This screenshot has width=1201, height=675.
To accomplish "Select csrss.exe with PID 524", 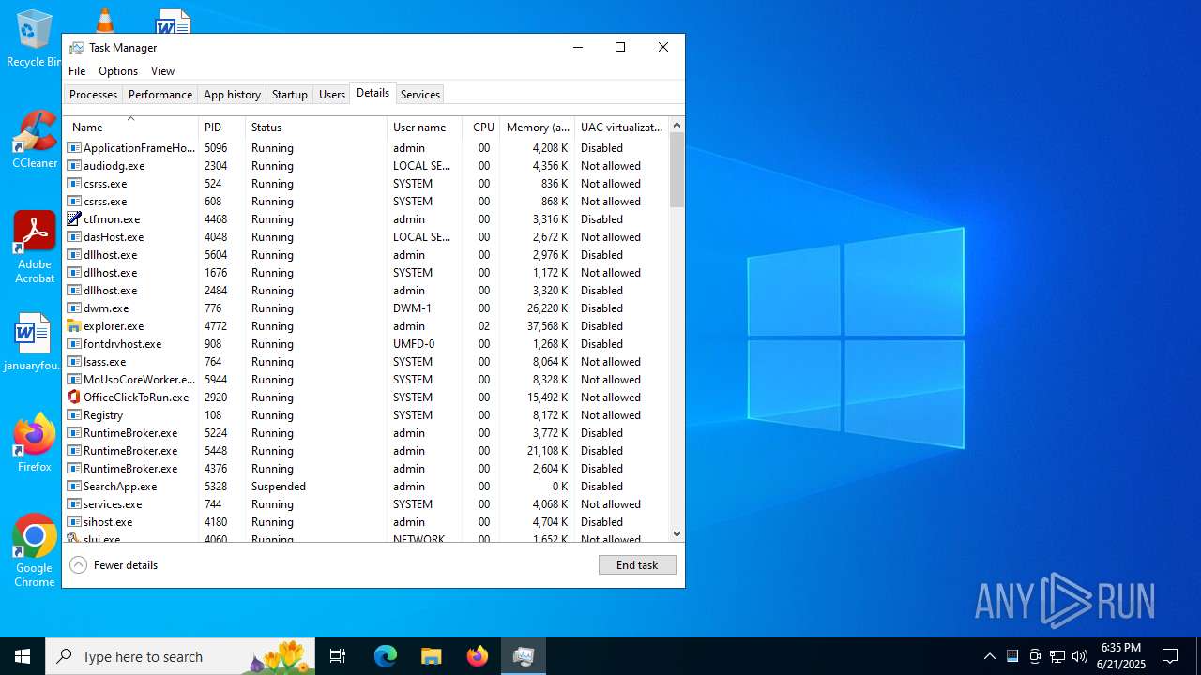I will (366, 184).
